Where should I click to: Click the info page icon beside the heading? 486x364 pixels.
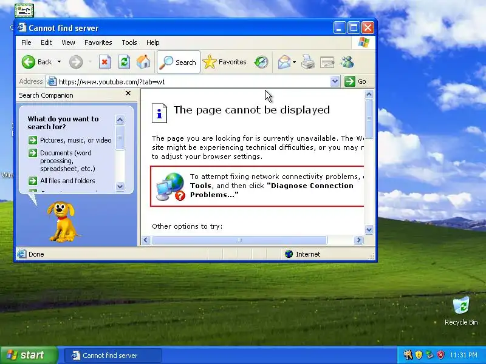[159, 113]
